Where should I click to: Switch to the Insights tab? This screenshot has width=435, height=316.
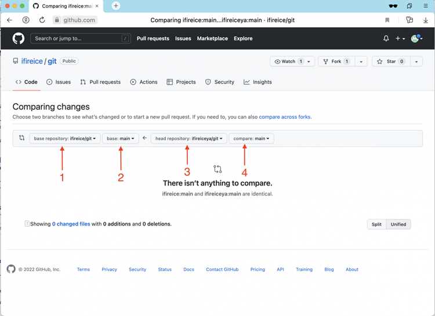pyautogui.click(x=258, y=82)
